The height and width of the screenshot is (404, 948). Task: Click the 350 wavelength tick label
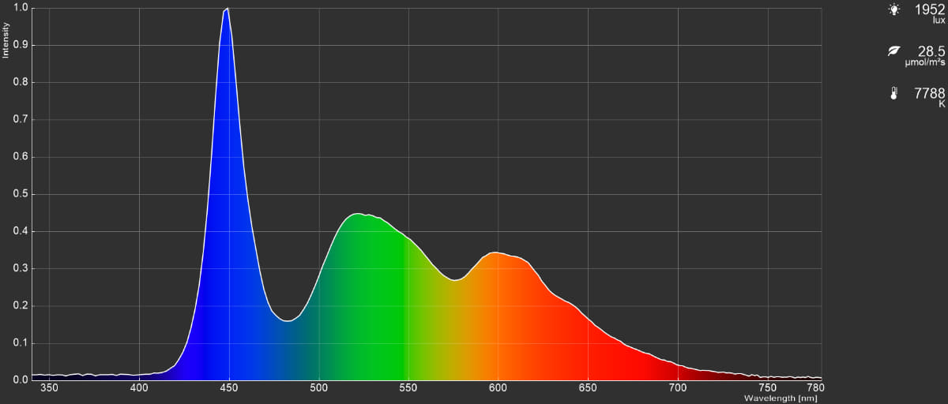[50, 388]
